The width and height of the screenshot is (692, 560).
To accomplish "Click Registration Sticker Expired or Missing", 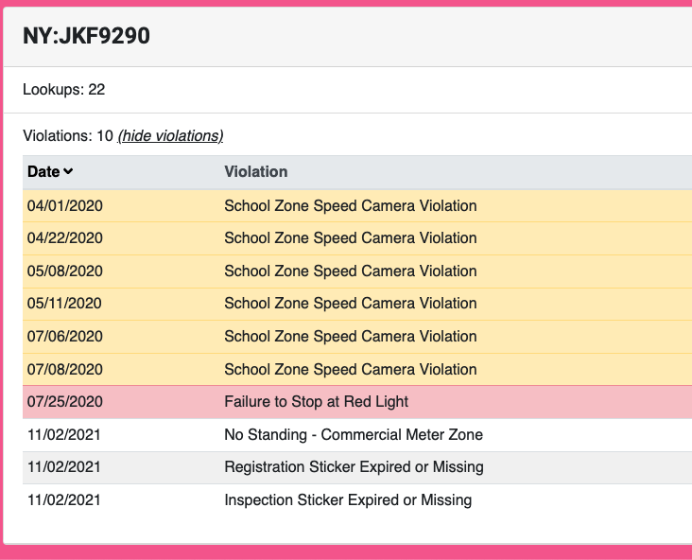I will pos(354,467).
